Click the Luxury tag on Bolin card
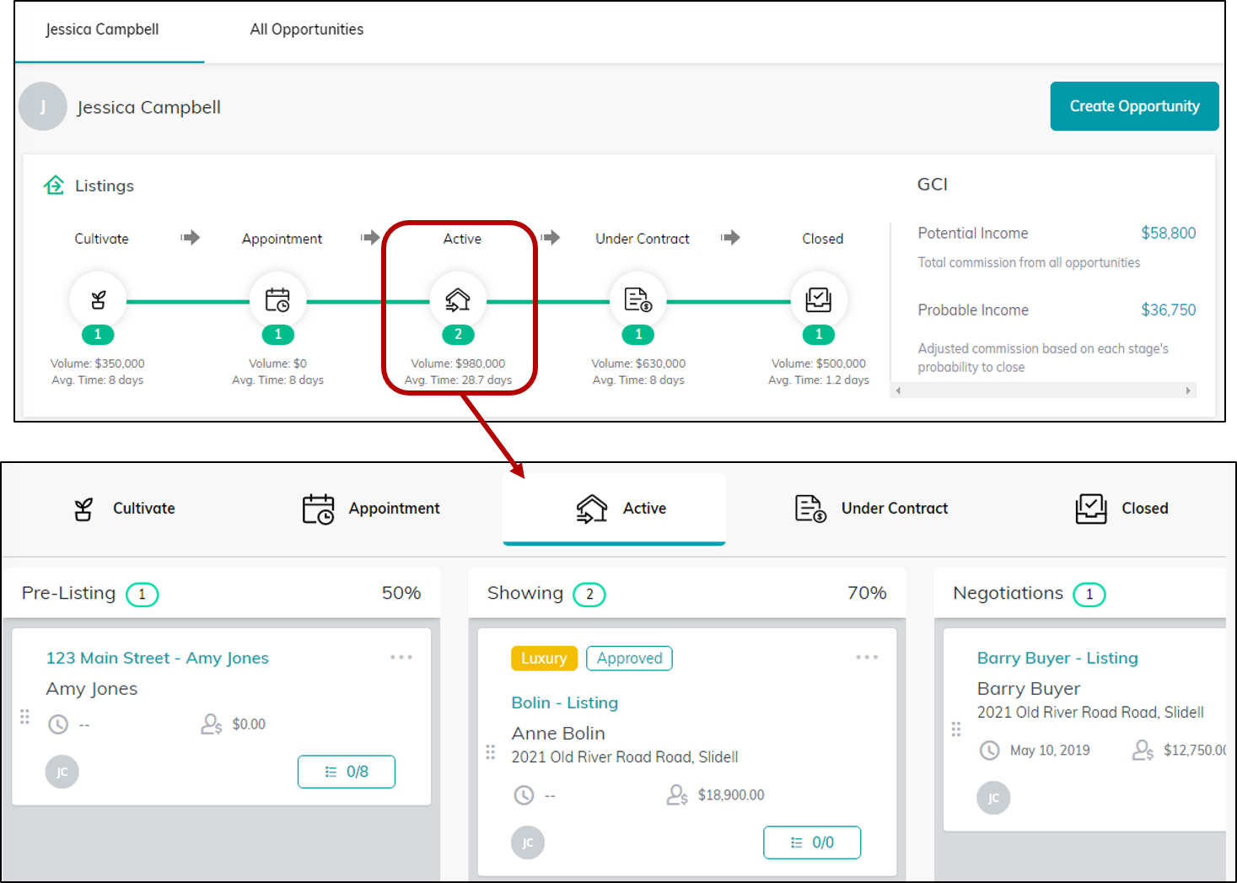The width and height of the screenshot is (1237, 883). (x=544, y=658)
